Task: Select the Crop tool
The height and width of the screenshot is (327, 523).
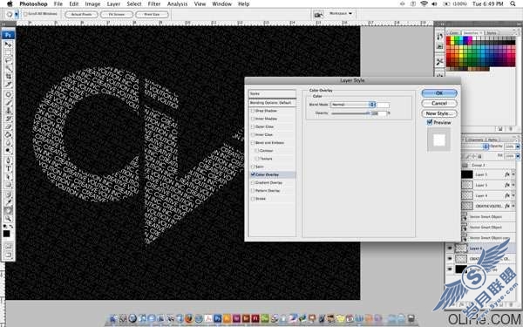Action: point(8,77)
